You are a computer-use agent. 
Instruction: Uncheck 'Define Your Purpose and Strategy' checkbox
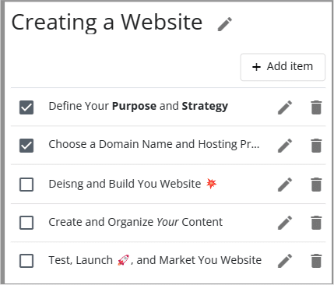click(26, 107)
